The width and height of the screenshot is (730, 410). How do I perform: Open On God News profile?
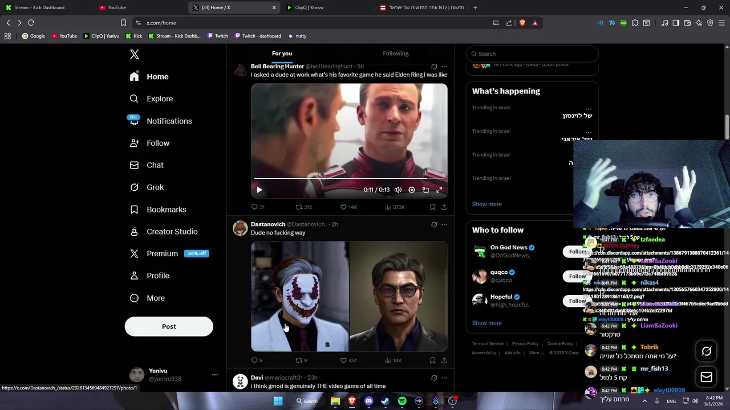pyautogui.click(x=509, y=248)
